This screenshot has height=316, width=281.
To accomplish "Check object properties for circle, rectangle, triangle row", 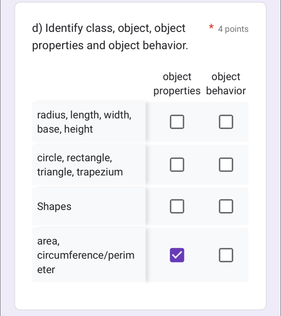I will click(x=177, y=165).
